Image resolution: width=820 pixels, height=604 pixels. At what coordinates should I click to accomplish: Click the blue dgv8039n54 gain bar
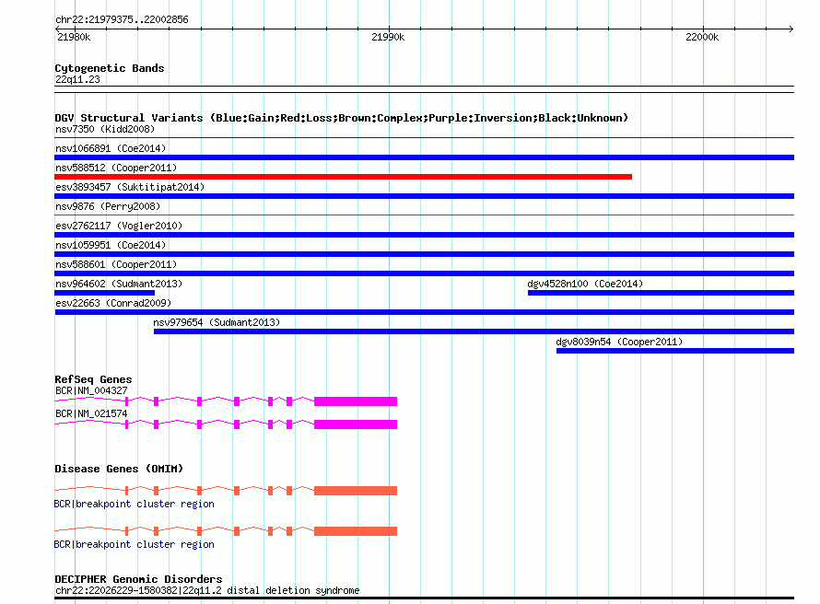[x=675, y=351]
